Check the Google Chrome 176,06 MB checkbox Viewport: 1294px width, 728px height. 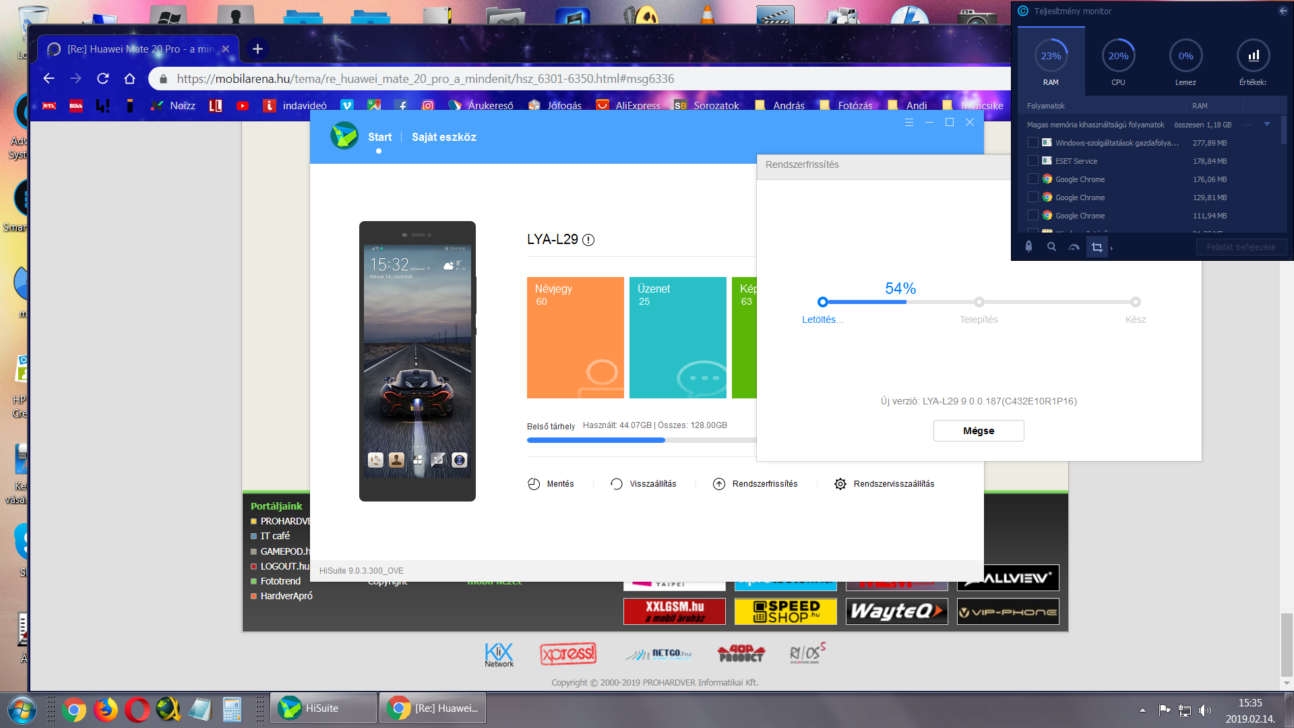pos(1033,179)
